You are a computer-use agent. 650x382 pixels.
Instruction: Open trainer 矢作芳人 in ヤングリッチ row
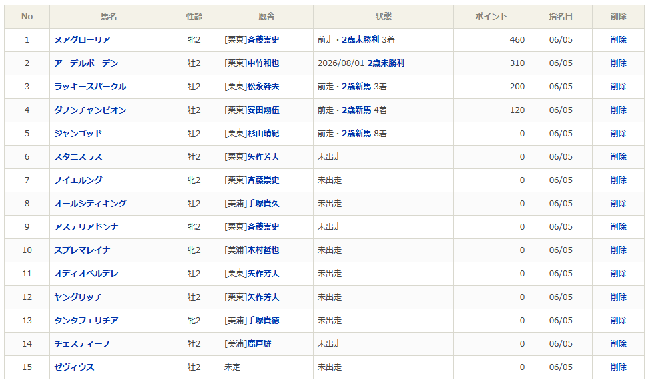263,297
